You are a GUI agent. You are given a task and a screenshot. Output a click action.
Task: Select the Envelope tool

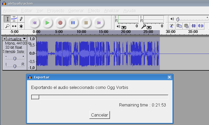tap(14, 19)
